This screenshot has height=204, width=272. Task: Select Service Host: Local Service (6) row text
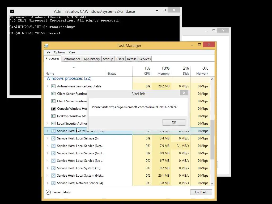tap(78, 138)
